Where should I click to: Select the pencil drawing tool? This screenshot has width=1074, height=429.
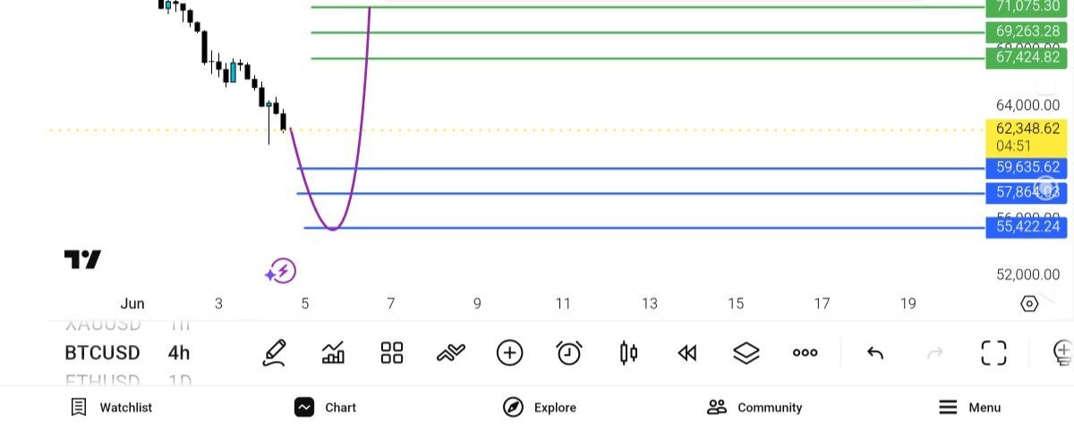click(274, 353)
